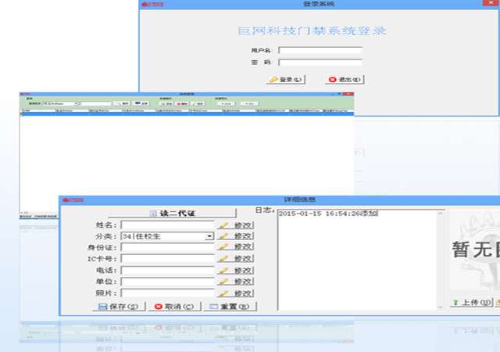
Task: Click 保存 save button with disk icon
Action: tap(119, 307)
